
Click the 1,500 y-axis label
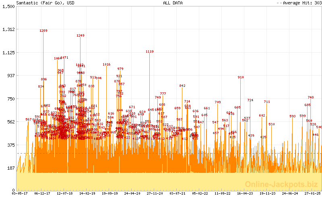tap(8, 6)
